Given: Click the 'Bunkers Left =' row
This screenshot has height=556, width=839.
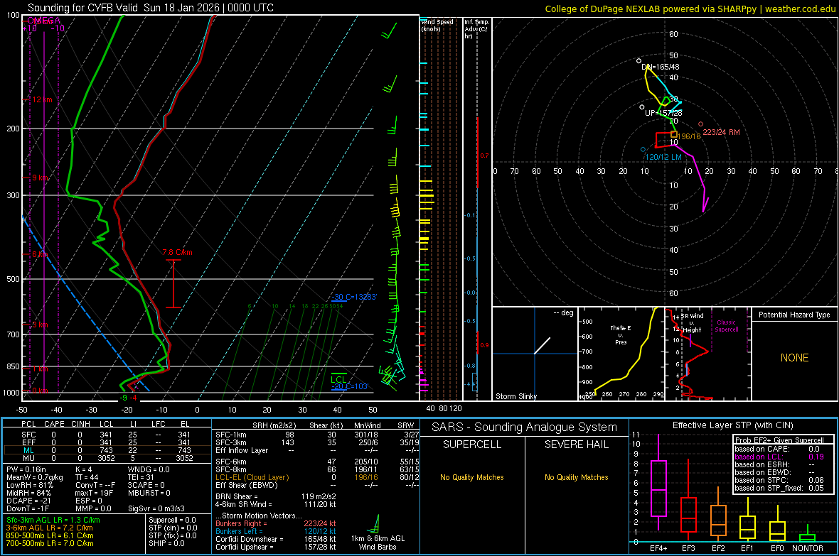Looking at the screenshot, I should (276, 531).
